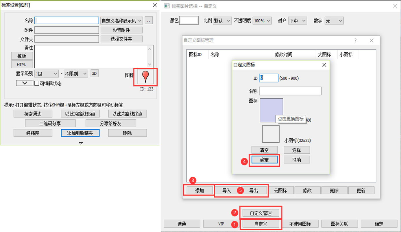Sort by the 修改时间 column header
The height and width of the screenshot is (232, 401).
(x=283, y=54)
